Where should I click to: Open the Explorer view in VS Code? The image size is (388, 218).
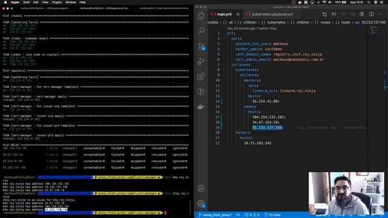(201, 16)
